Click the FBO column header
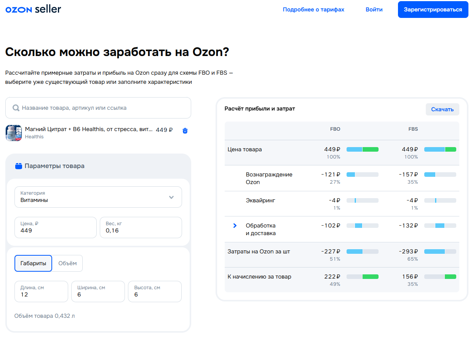 click(335, 129)
